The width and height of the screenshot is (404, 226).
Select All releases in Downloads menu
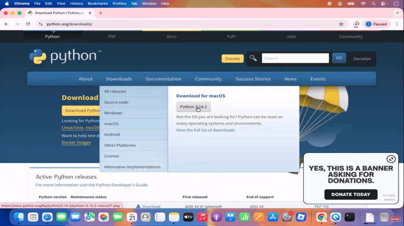[133, 91]
